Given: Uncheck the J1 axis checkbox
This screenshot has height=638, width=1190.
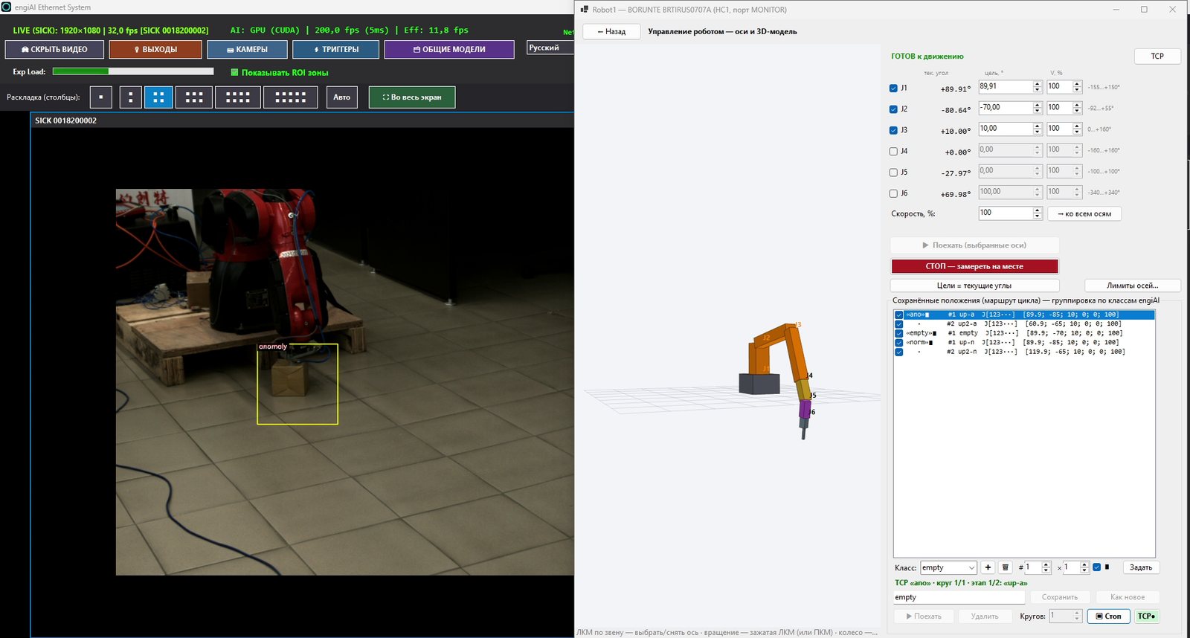Looking at the screenshot, I should (893, 88).
